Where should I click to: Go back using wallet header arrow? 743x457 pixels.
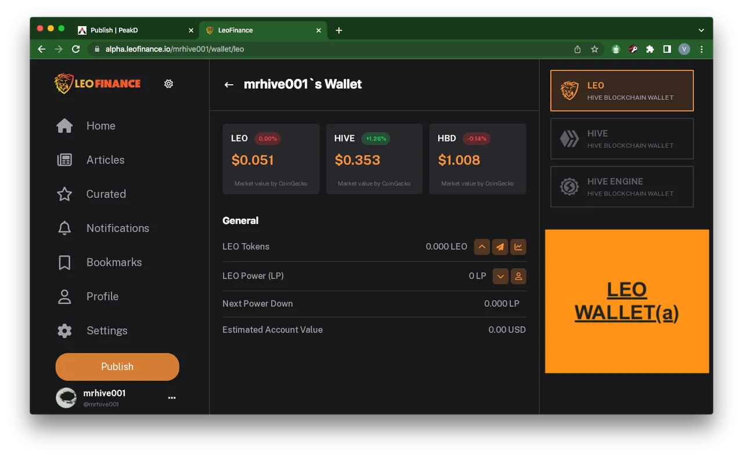[229, 85]
